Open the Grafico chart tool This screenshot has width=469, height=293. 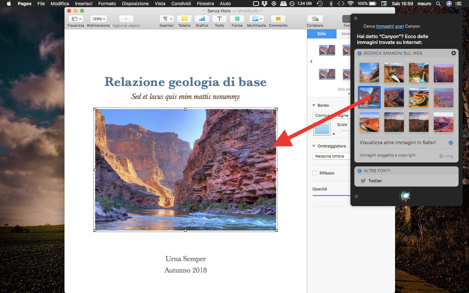pos(202,19)
